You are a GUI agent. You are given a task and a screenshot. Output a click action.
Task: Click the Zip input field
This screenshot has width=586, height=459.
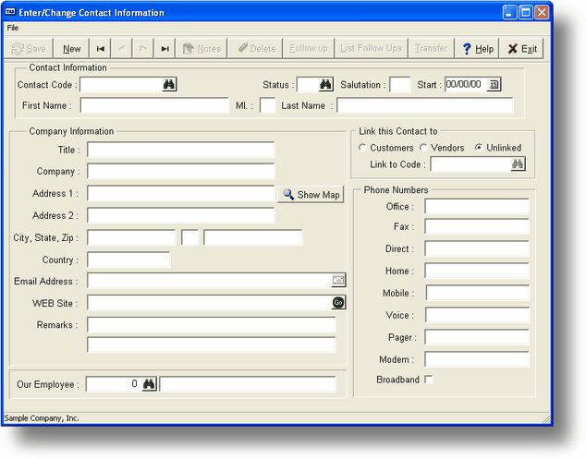253,237
